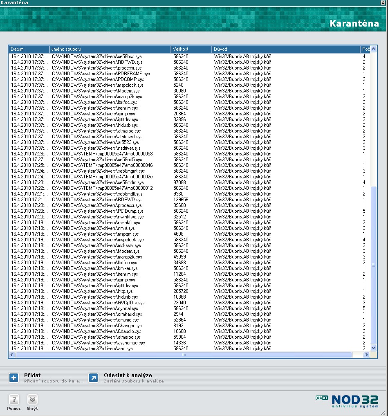Click the Velikost column header

point(191,49)
